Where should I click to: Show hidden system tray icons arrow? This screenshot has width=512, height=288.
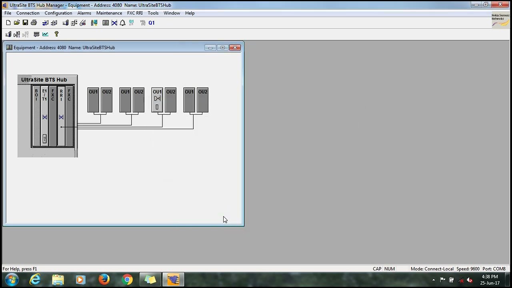tap(434, 280)
